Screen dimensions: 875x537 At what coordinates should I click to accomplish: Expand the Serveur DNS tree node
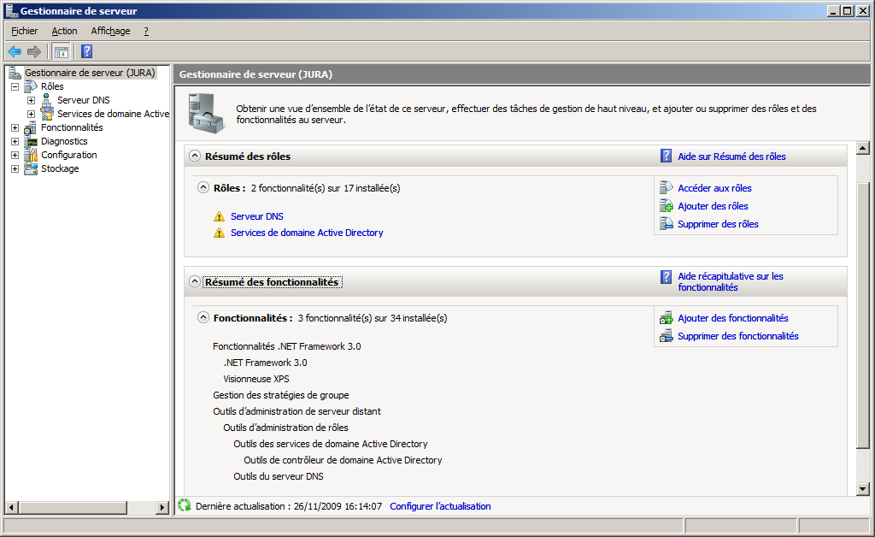[31, 100]
